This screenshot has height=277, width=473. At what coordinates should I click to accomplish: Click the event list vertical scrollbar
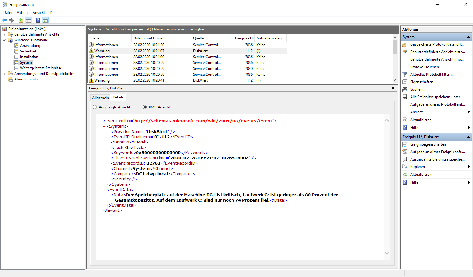(395, 59)
